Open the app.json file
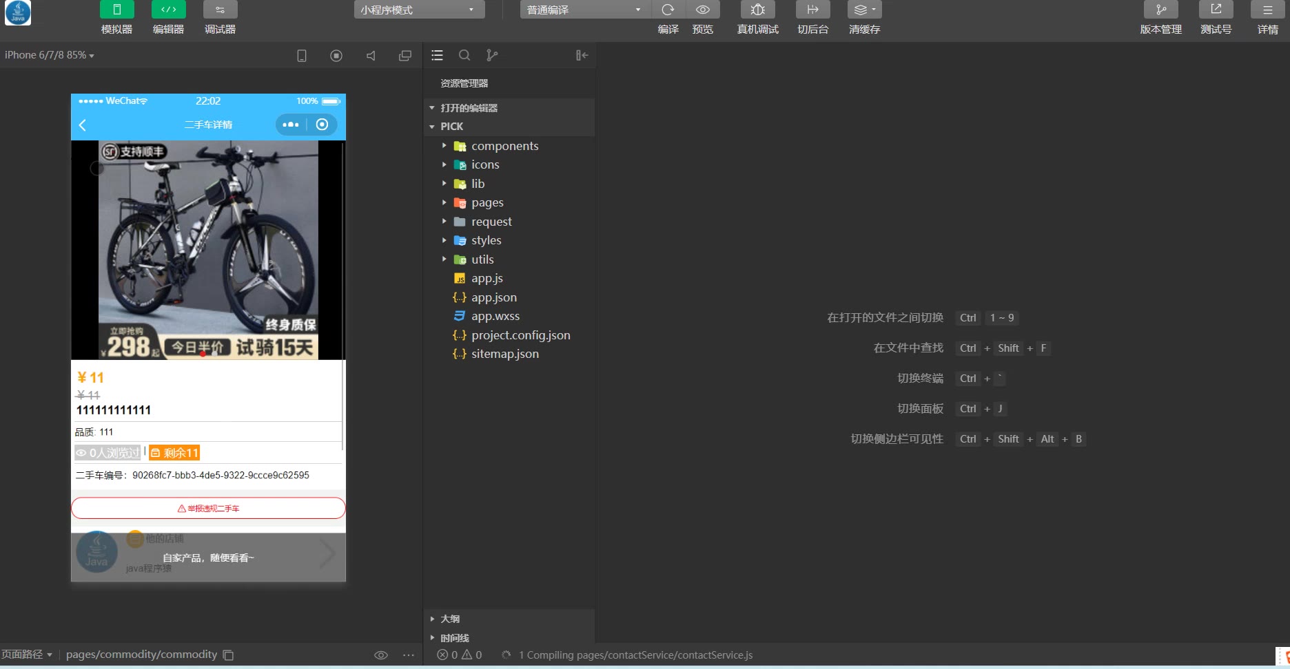 (509, 297)
